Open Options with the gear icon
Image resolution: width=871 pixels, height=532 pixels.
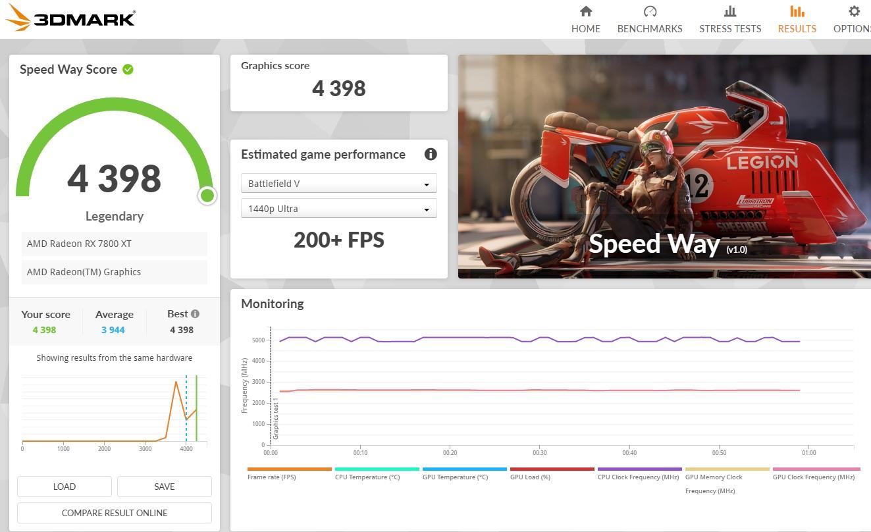[854, 11]
